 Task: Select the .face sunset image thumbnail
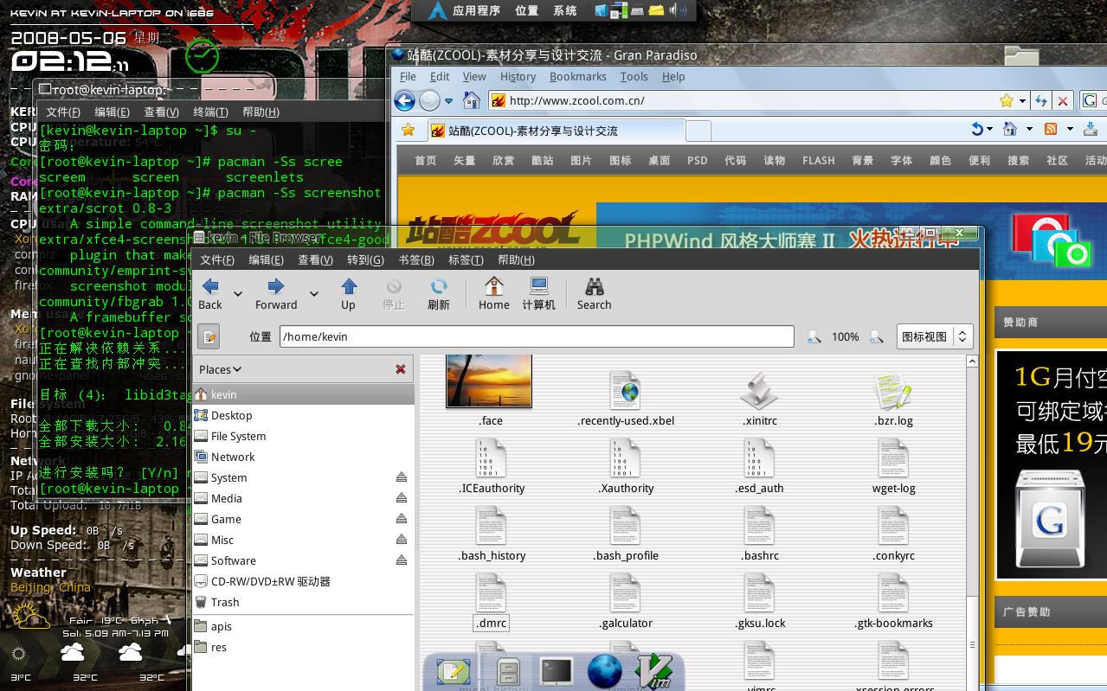tap(489, 381)
